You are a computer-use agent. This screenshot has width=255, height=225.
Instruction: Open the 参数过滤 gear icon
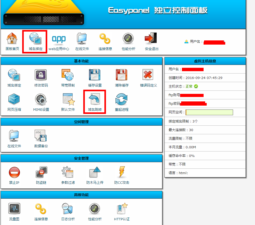[68, 172]
